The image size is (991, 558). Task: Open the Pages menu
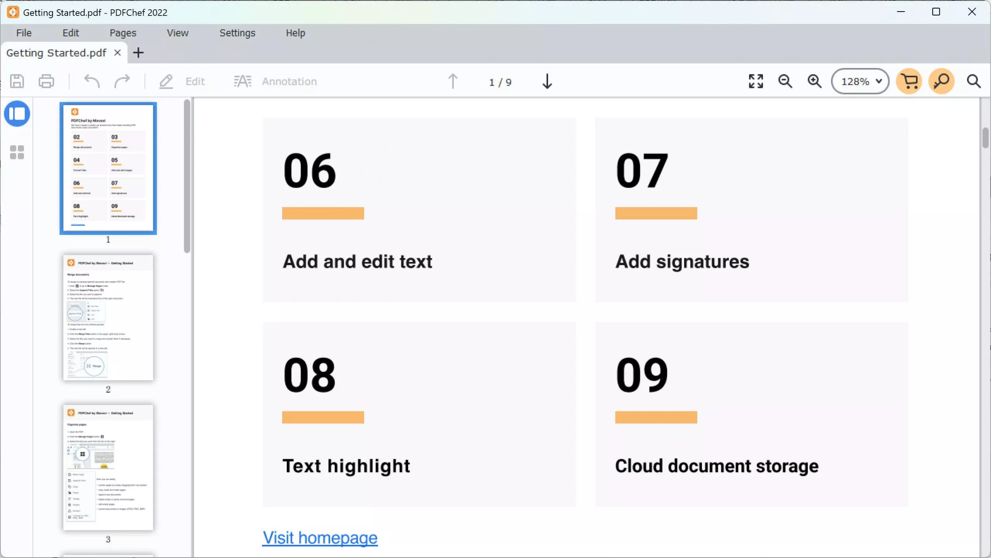[x=122, y=33]
